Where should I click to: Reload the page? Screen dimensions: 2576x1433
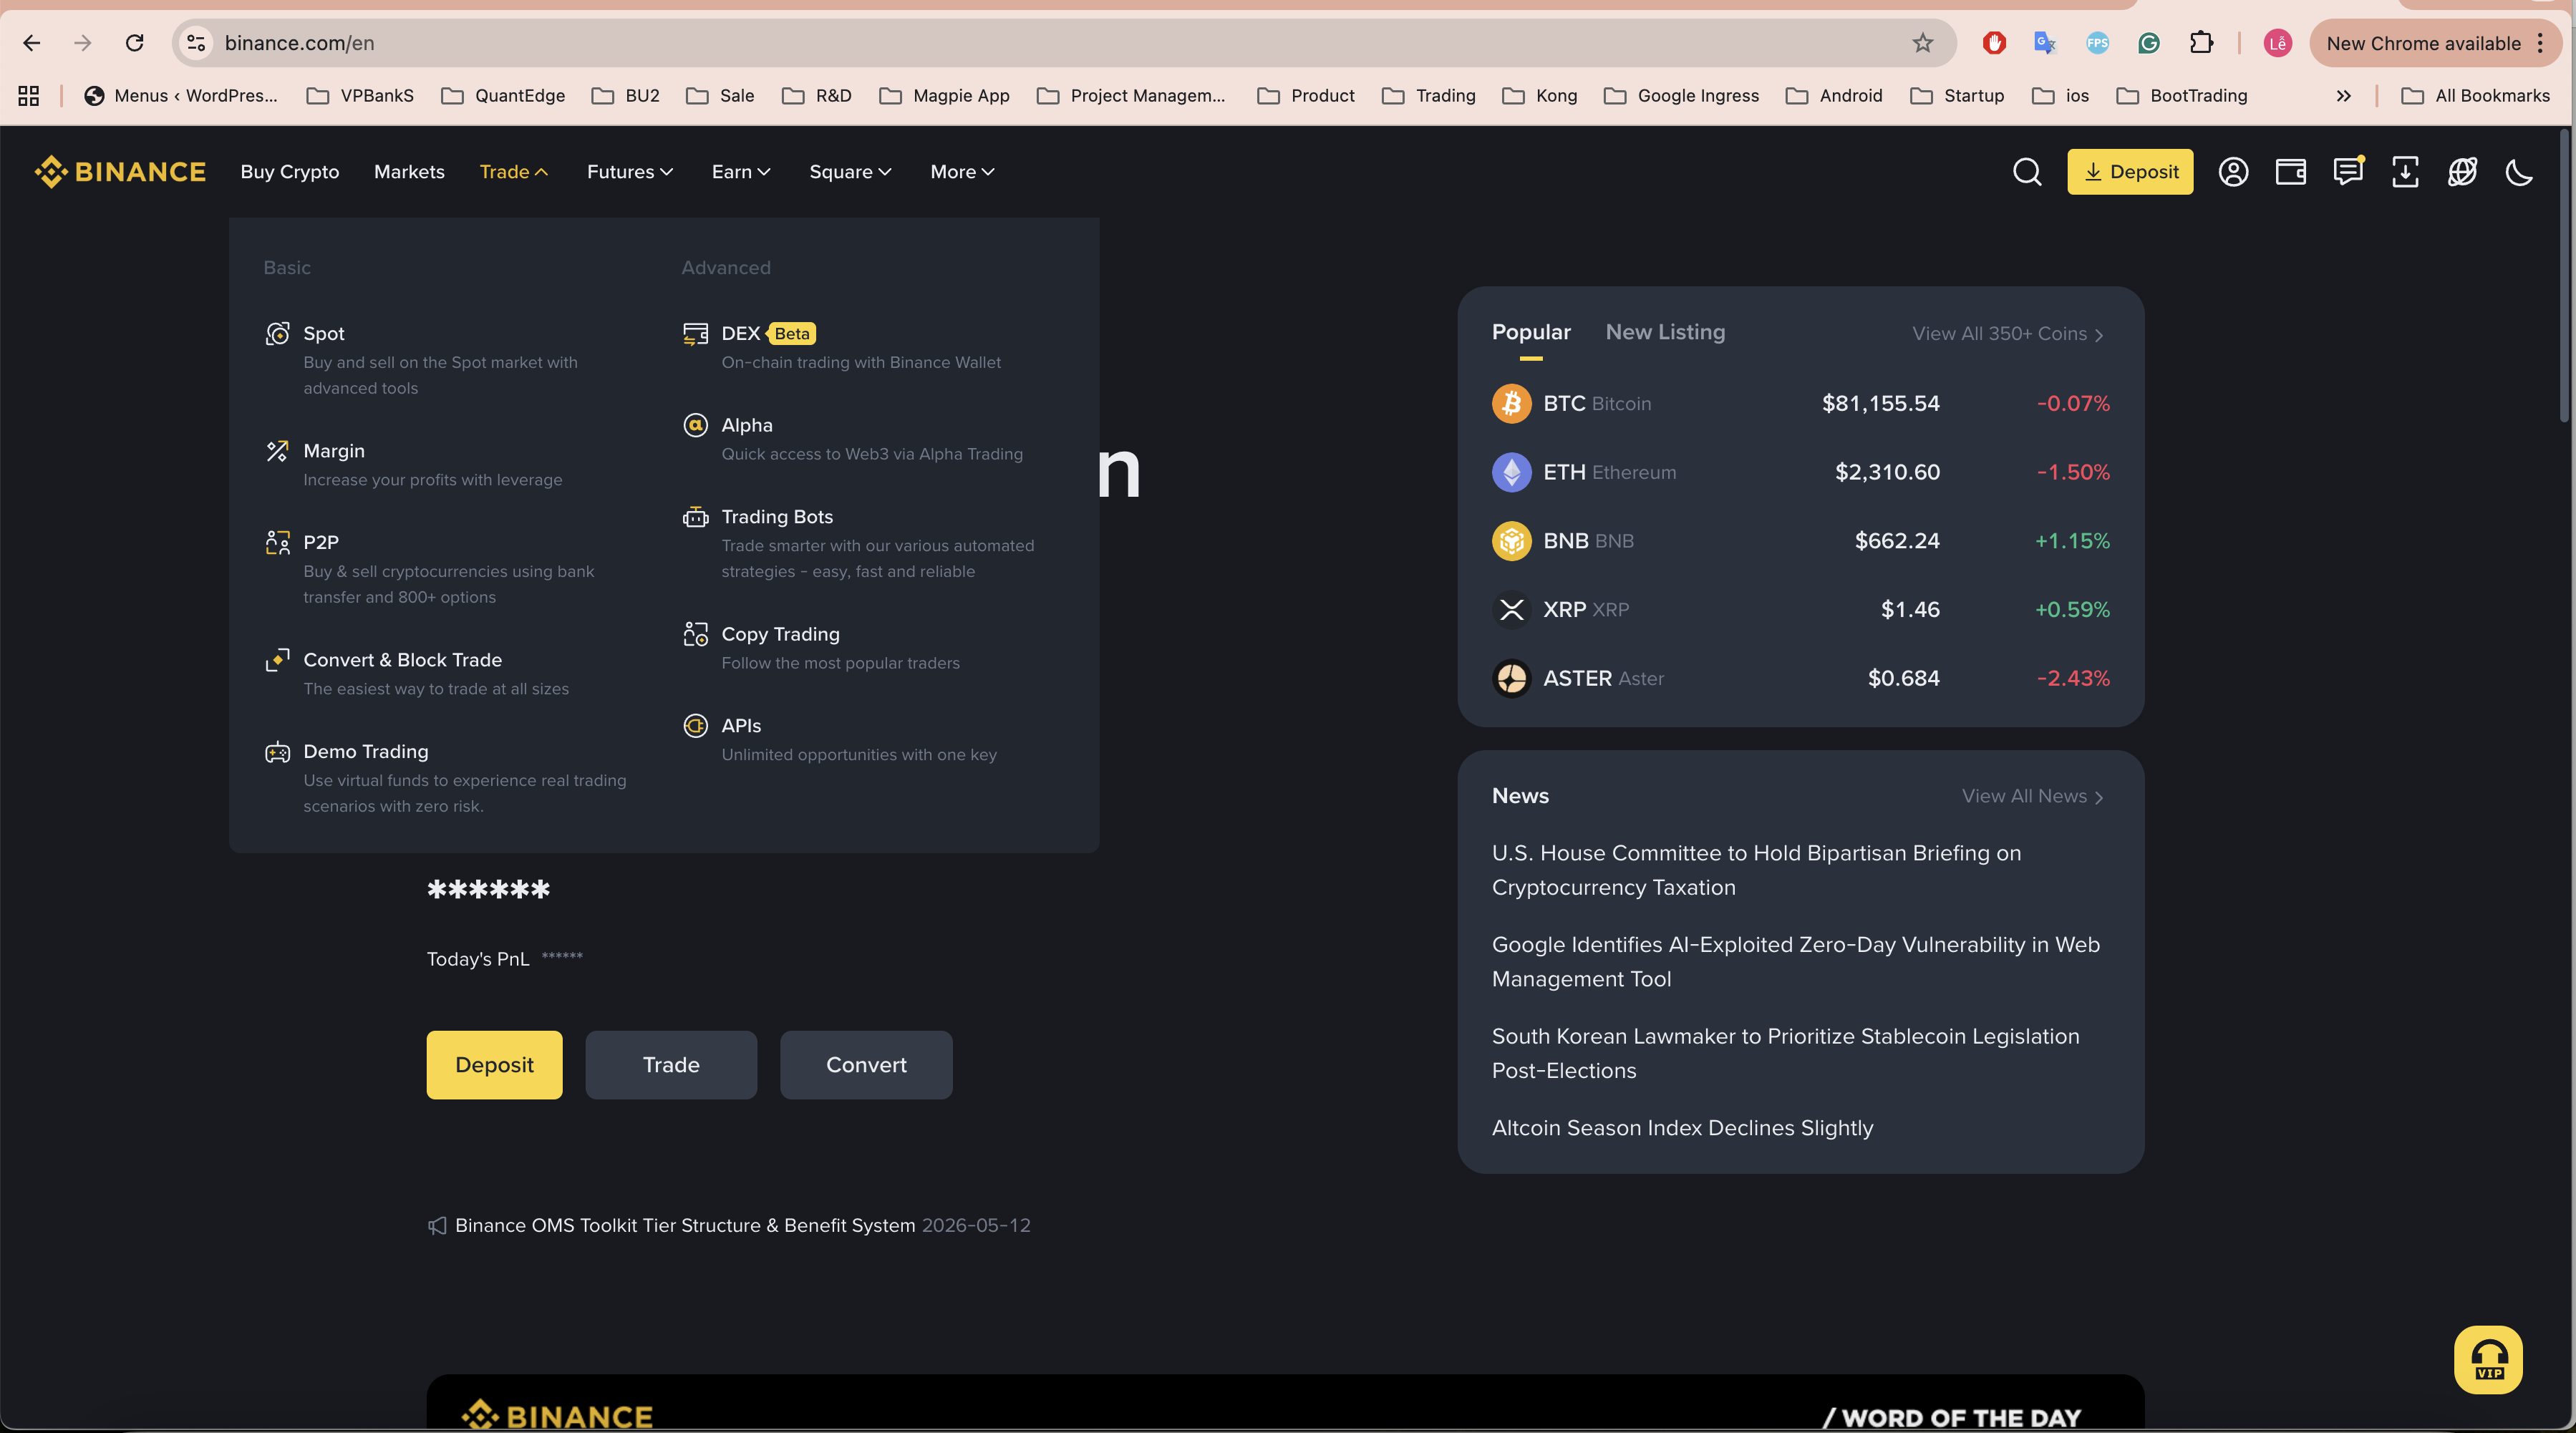pyautogui.click(x=134, y=43)
